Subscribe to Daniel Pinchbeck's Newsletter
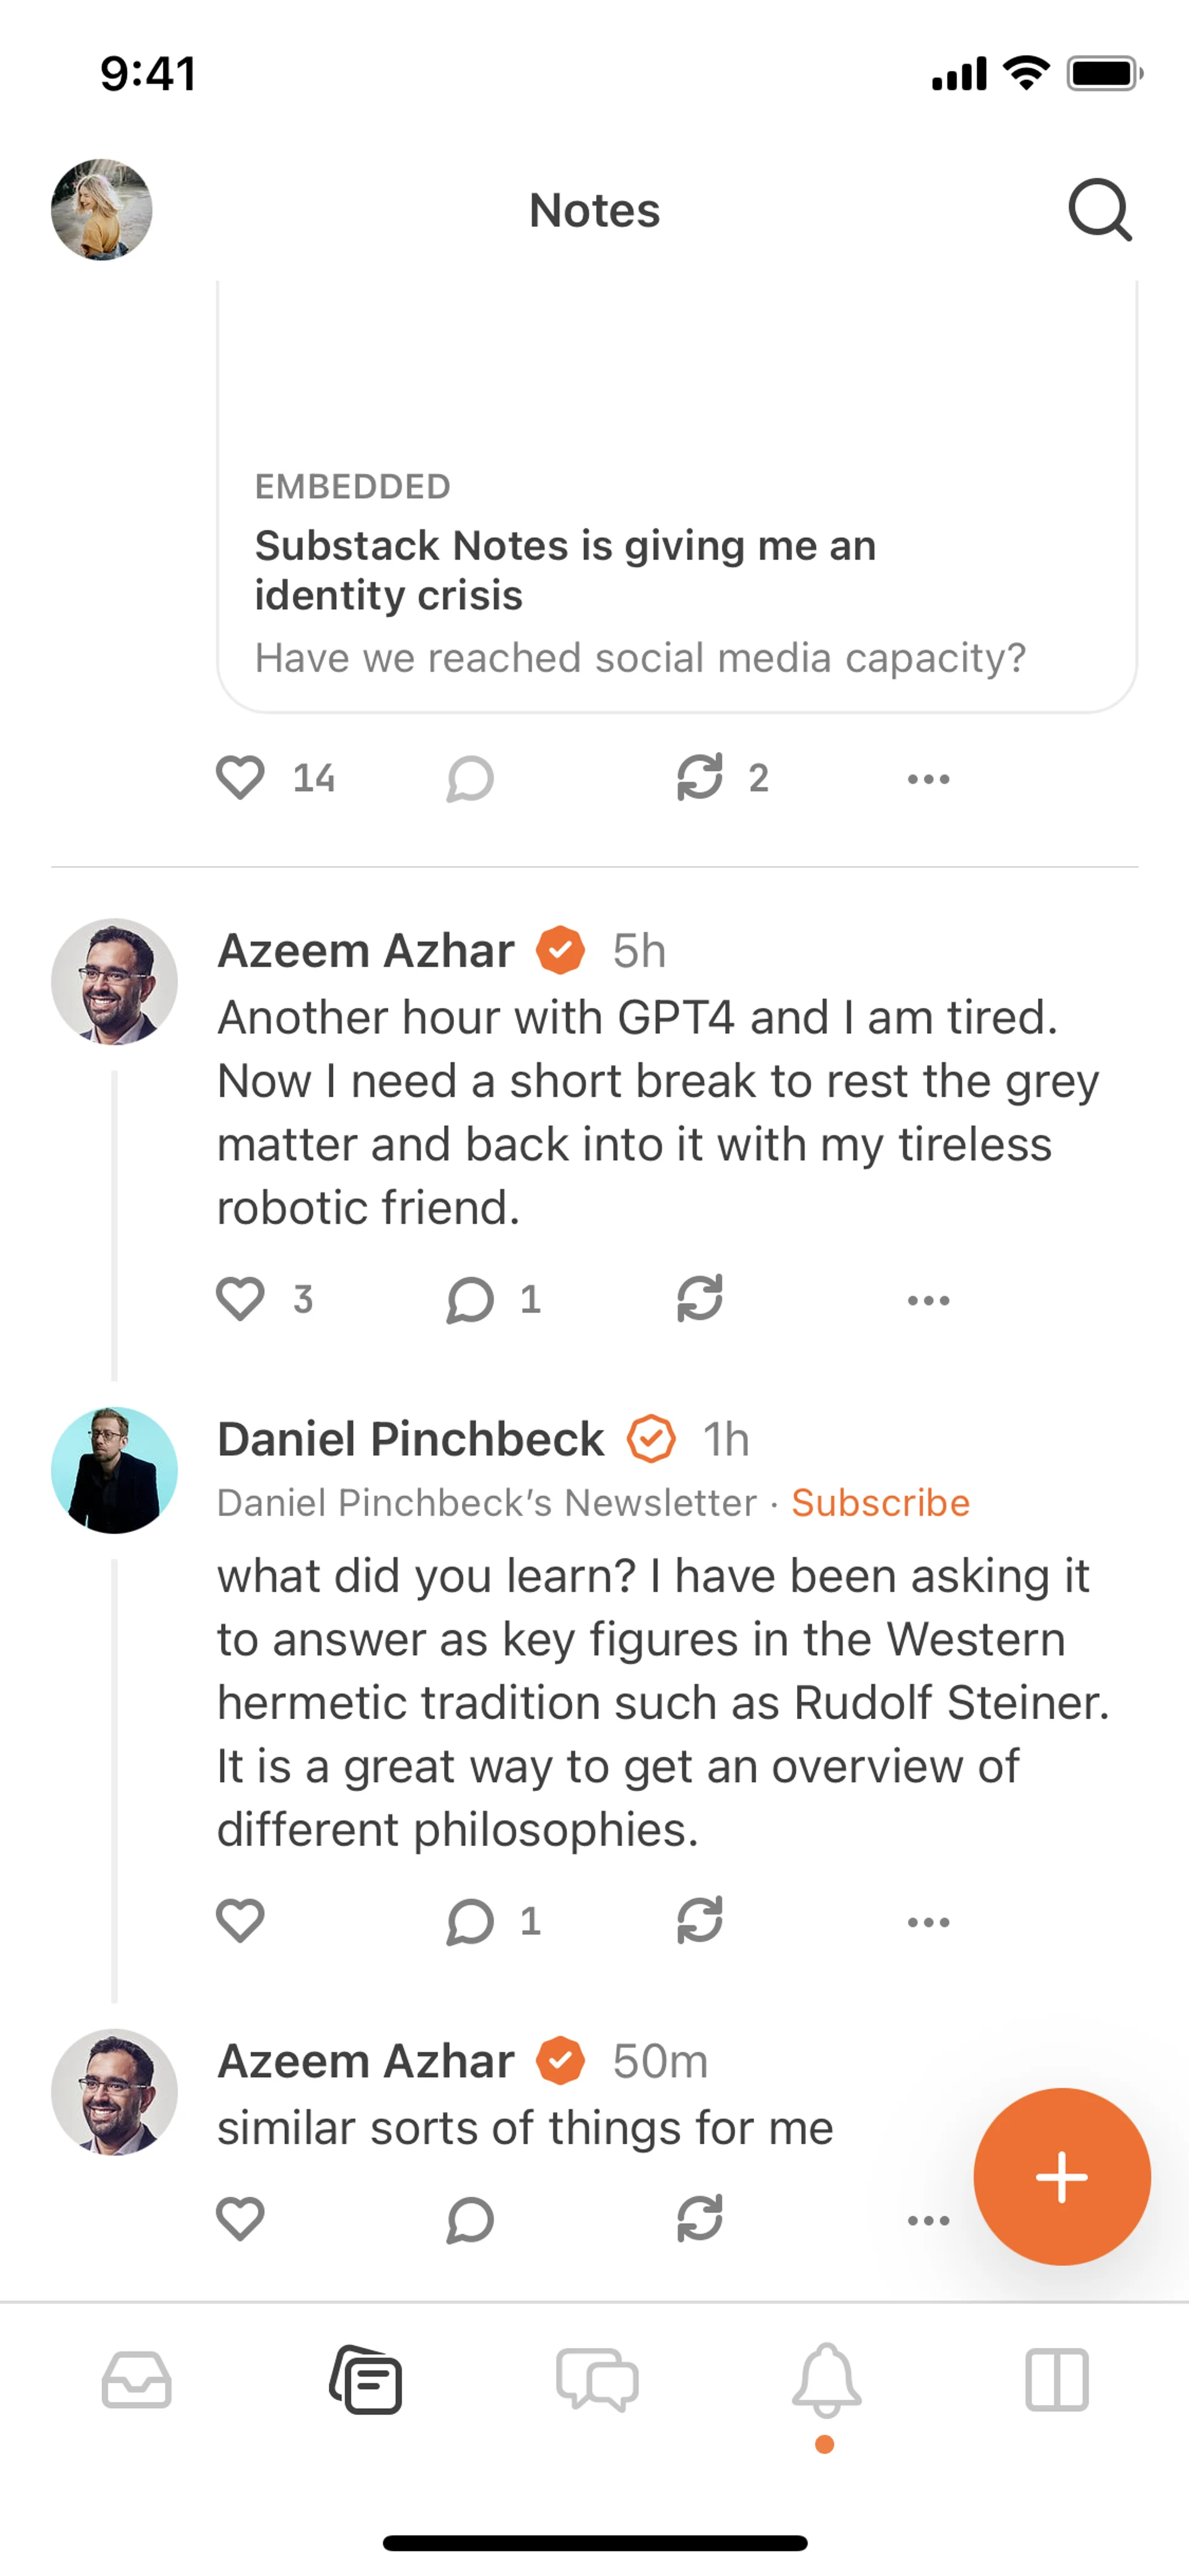The width and height of the screenshot is (1189, 2576). (x=880, y=1503)
